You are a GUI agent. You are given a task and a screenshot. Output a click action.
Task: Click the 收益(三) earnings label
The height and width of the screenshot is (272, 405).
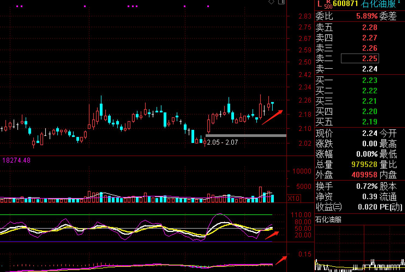click(329, 207)
